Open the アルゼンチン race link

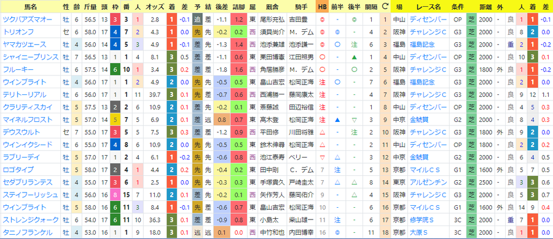(x=428, y=183)
